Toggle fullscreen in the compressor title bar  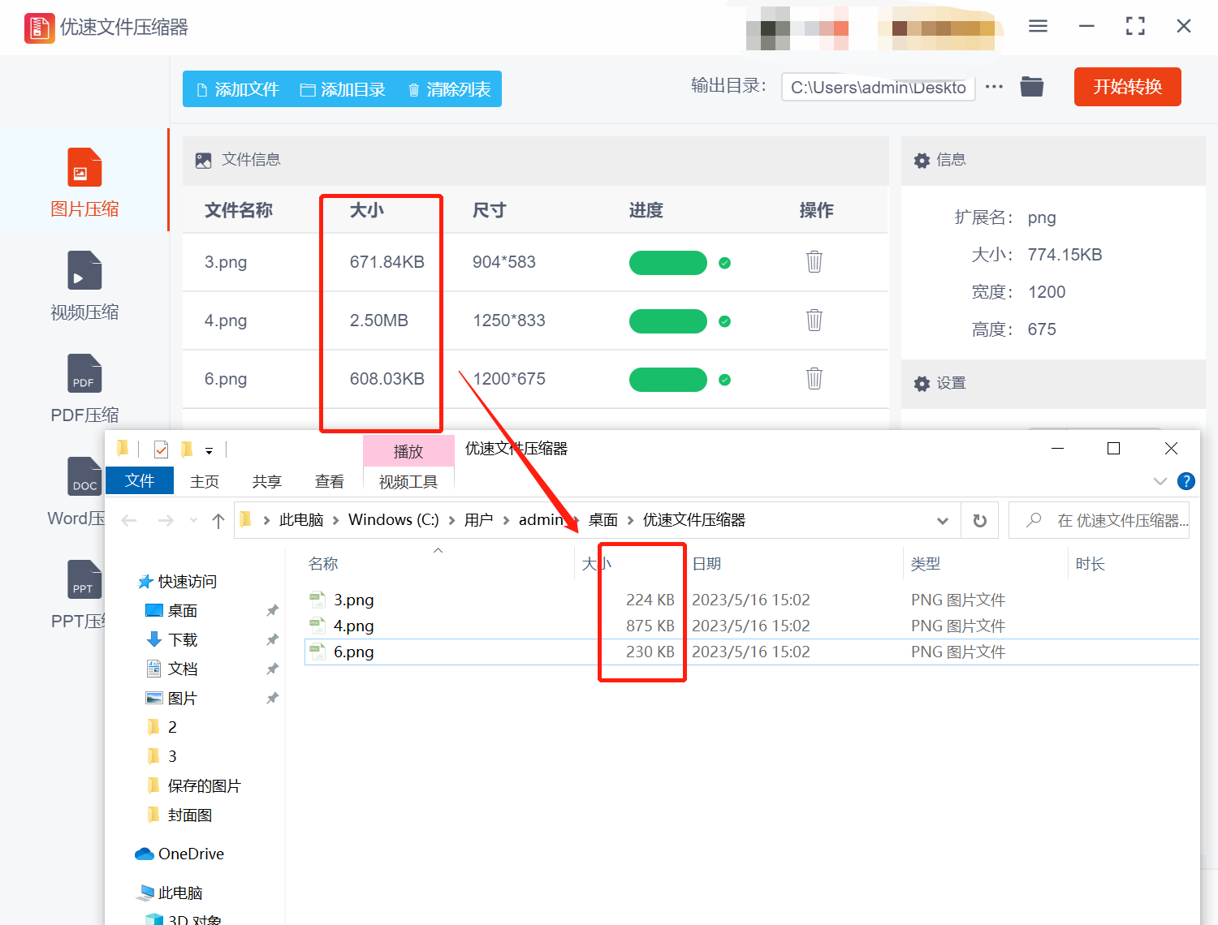tap(1135, 26)
